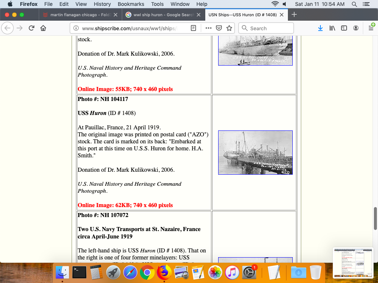Toggle the sidebar view icon

point(344,28)
